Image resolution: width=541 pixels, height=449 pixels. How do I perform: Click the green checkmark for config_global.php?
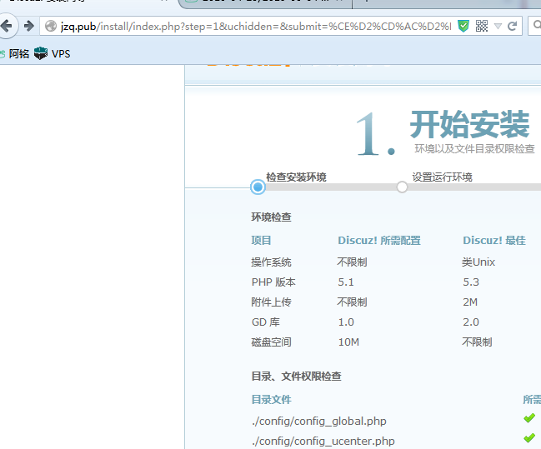coord(529,418)
